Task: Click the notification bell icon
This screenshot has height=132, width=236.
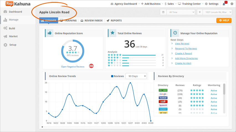Action: [x=224, y=4]
